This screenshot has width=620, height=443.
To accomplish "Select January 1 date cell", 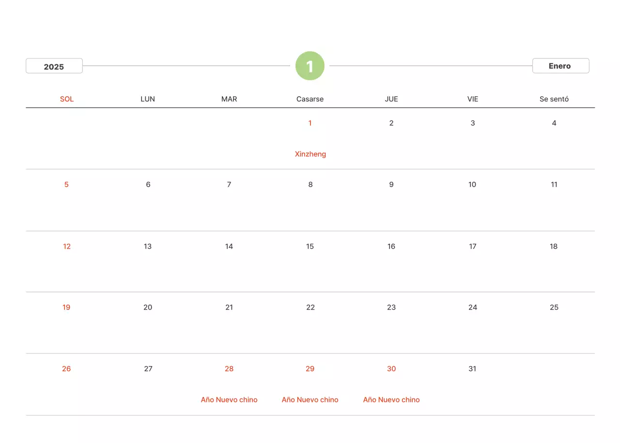I will 310,123.
